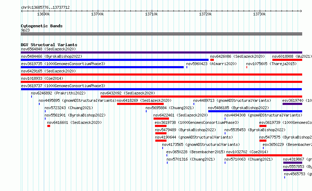The width and height of the screenshot is (312, 191).
Task: Click the 13690k ruler tick label
Action: [x=43, y=14]
